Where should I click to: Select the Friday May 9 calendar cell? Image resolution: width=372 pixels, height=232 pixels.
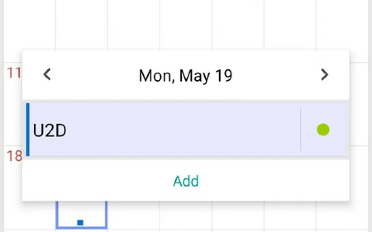pos(290,25)
